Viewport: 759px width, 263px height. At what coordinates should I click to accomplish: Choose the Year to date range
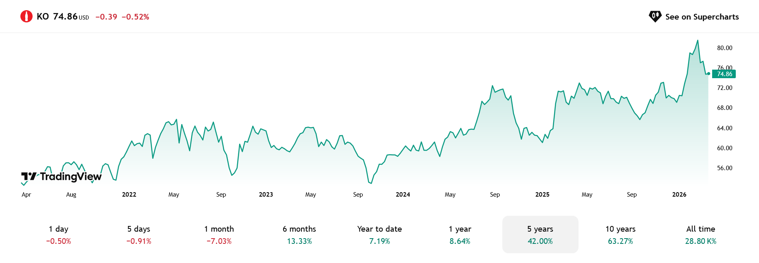tap(380, 235)
